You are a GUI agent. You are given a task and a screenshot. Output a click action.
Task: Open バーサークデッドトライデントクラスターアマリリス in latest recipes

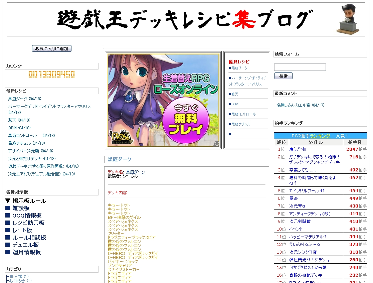[49, 109]
